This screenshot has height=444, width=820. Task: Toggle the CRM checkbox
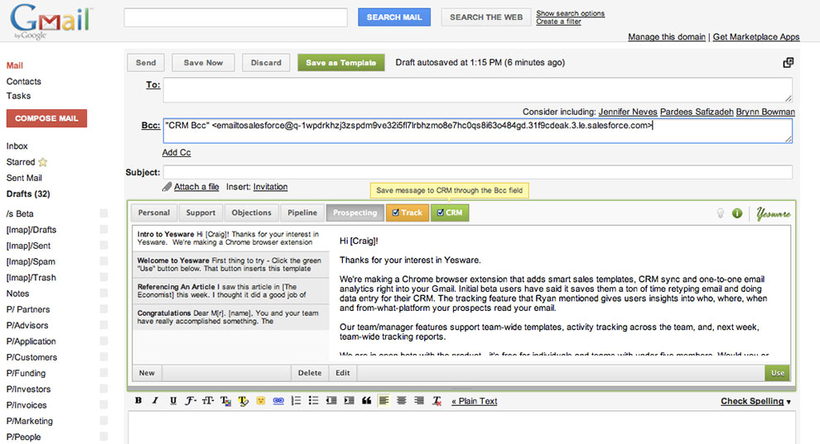(x=441, y=212)
